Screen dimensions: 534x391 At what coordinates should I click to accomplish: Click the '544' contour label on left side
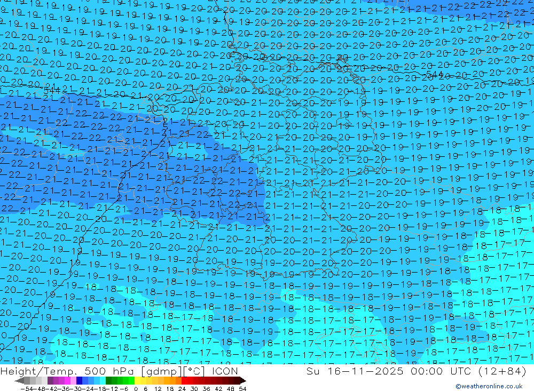point(52,91)
